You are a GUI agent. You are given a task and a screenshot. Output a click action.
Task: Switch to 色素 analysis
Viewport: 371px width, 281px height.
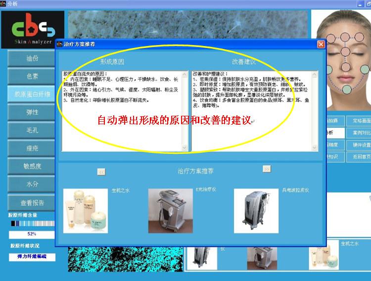tap(32, 76)
